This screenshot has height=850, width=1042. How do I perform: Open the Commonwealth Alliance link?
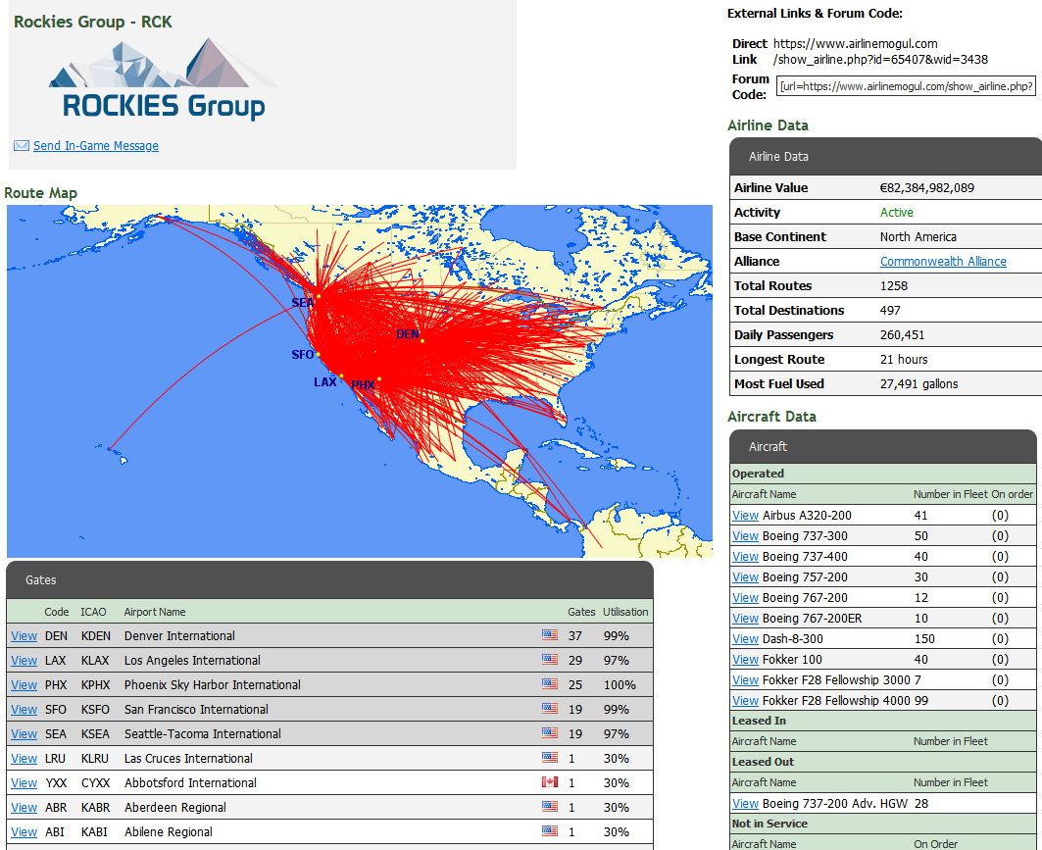pos(943,262)
